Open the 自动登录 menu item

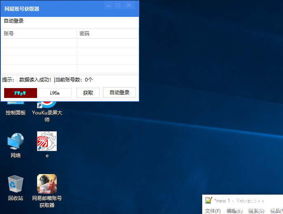tap(14, 21)
